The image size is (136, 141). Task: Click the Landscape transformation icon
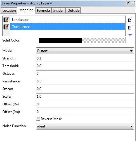click(x=6, y=20)
